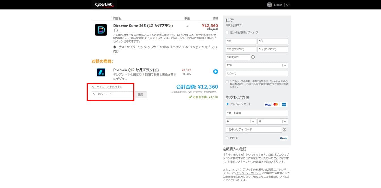Viewport: 381px width, 188px height.
Task: Click the お支払い方法 heading
Action: pyautogui.click(x=238, y=97)
